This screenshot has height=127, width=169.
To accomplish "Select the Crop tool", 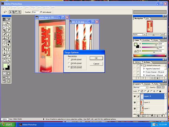I will tap(4, 30).
